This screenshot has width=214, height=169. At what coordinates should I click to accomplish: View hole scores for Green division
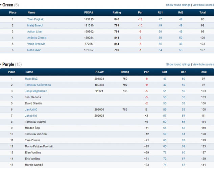coord(203,5)
